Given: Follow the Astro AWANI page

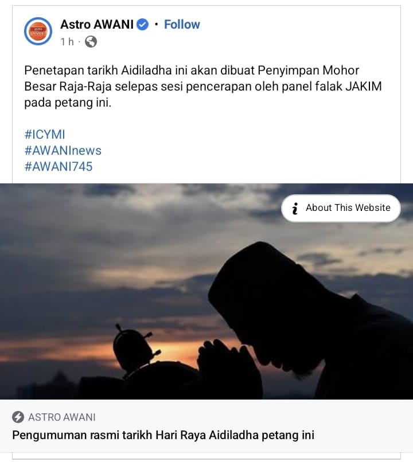Looking at the screenshot, I should pyautogui.click(x=182, y=25).
